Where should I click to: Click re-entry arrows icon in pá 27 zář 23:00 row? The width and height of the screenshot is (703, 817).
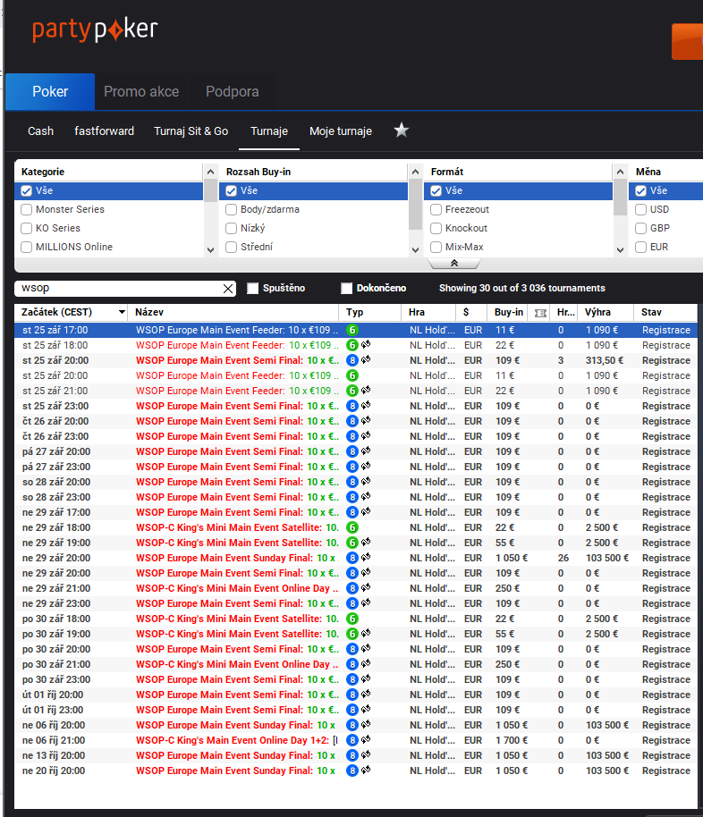click(366, 466)
